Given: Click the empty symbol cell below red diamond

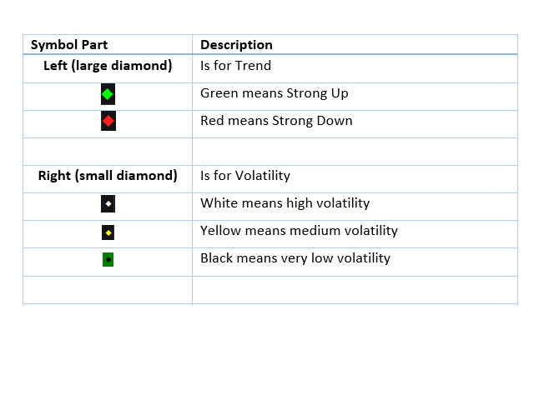Looking at the screenshot, I should pos(108,152).
